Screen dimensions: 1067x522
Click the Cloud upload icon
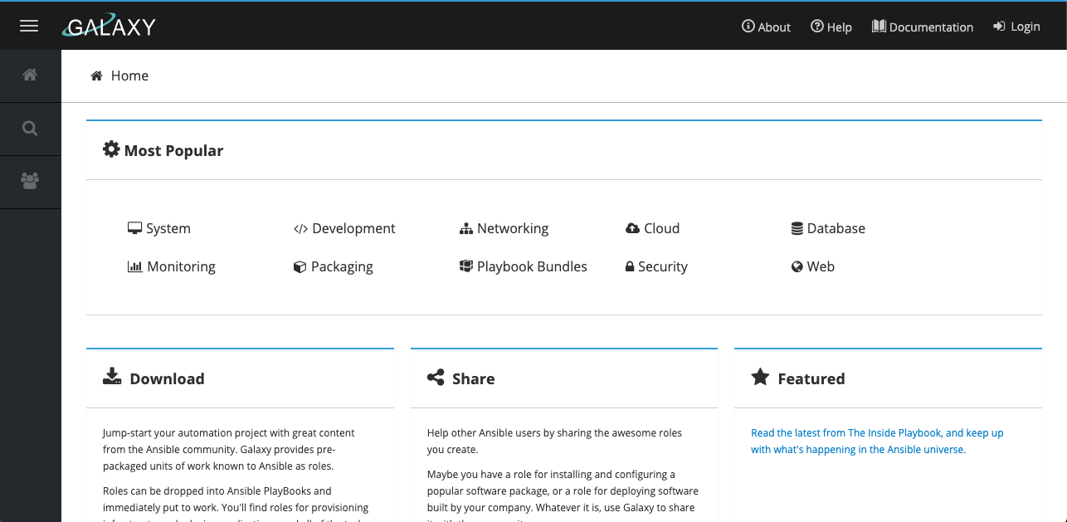coord(633,228)
